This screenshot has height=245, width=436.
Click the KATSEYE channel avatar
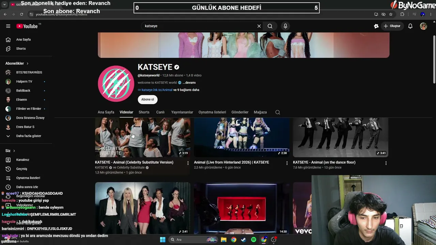[x=116, y=84]
